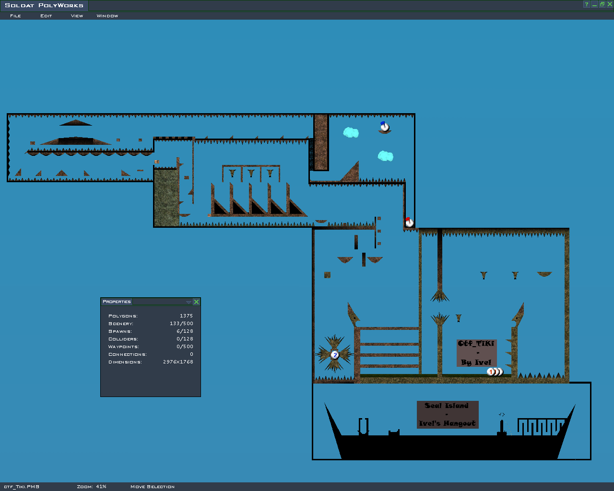The height and width of the screenshot is (491, 614).
Task: Select the blue flag spawn marker
Action: pyautogui.click(x=385, y=127)
